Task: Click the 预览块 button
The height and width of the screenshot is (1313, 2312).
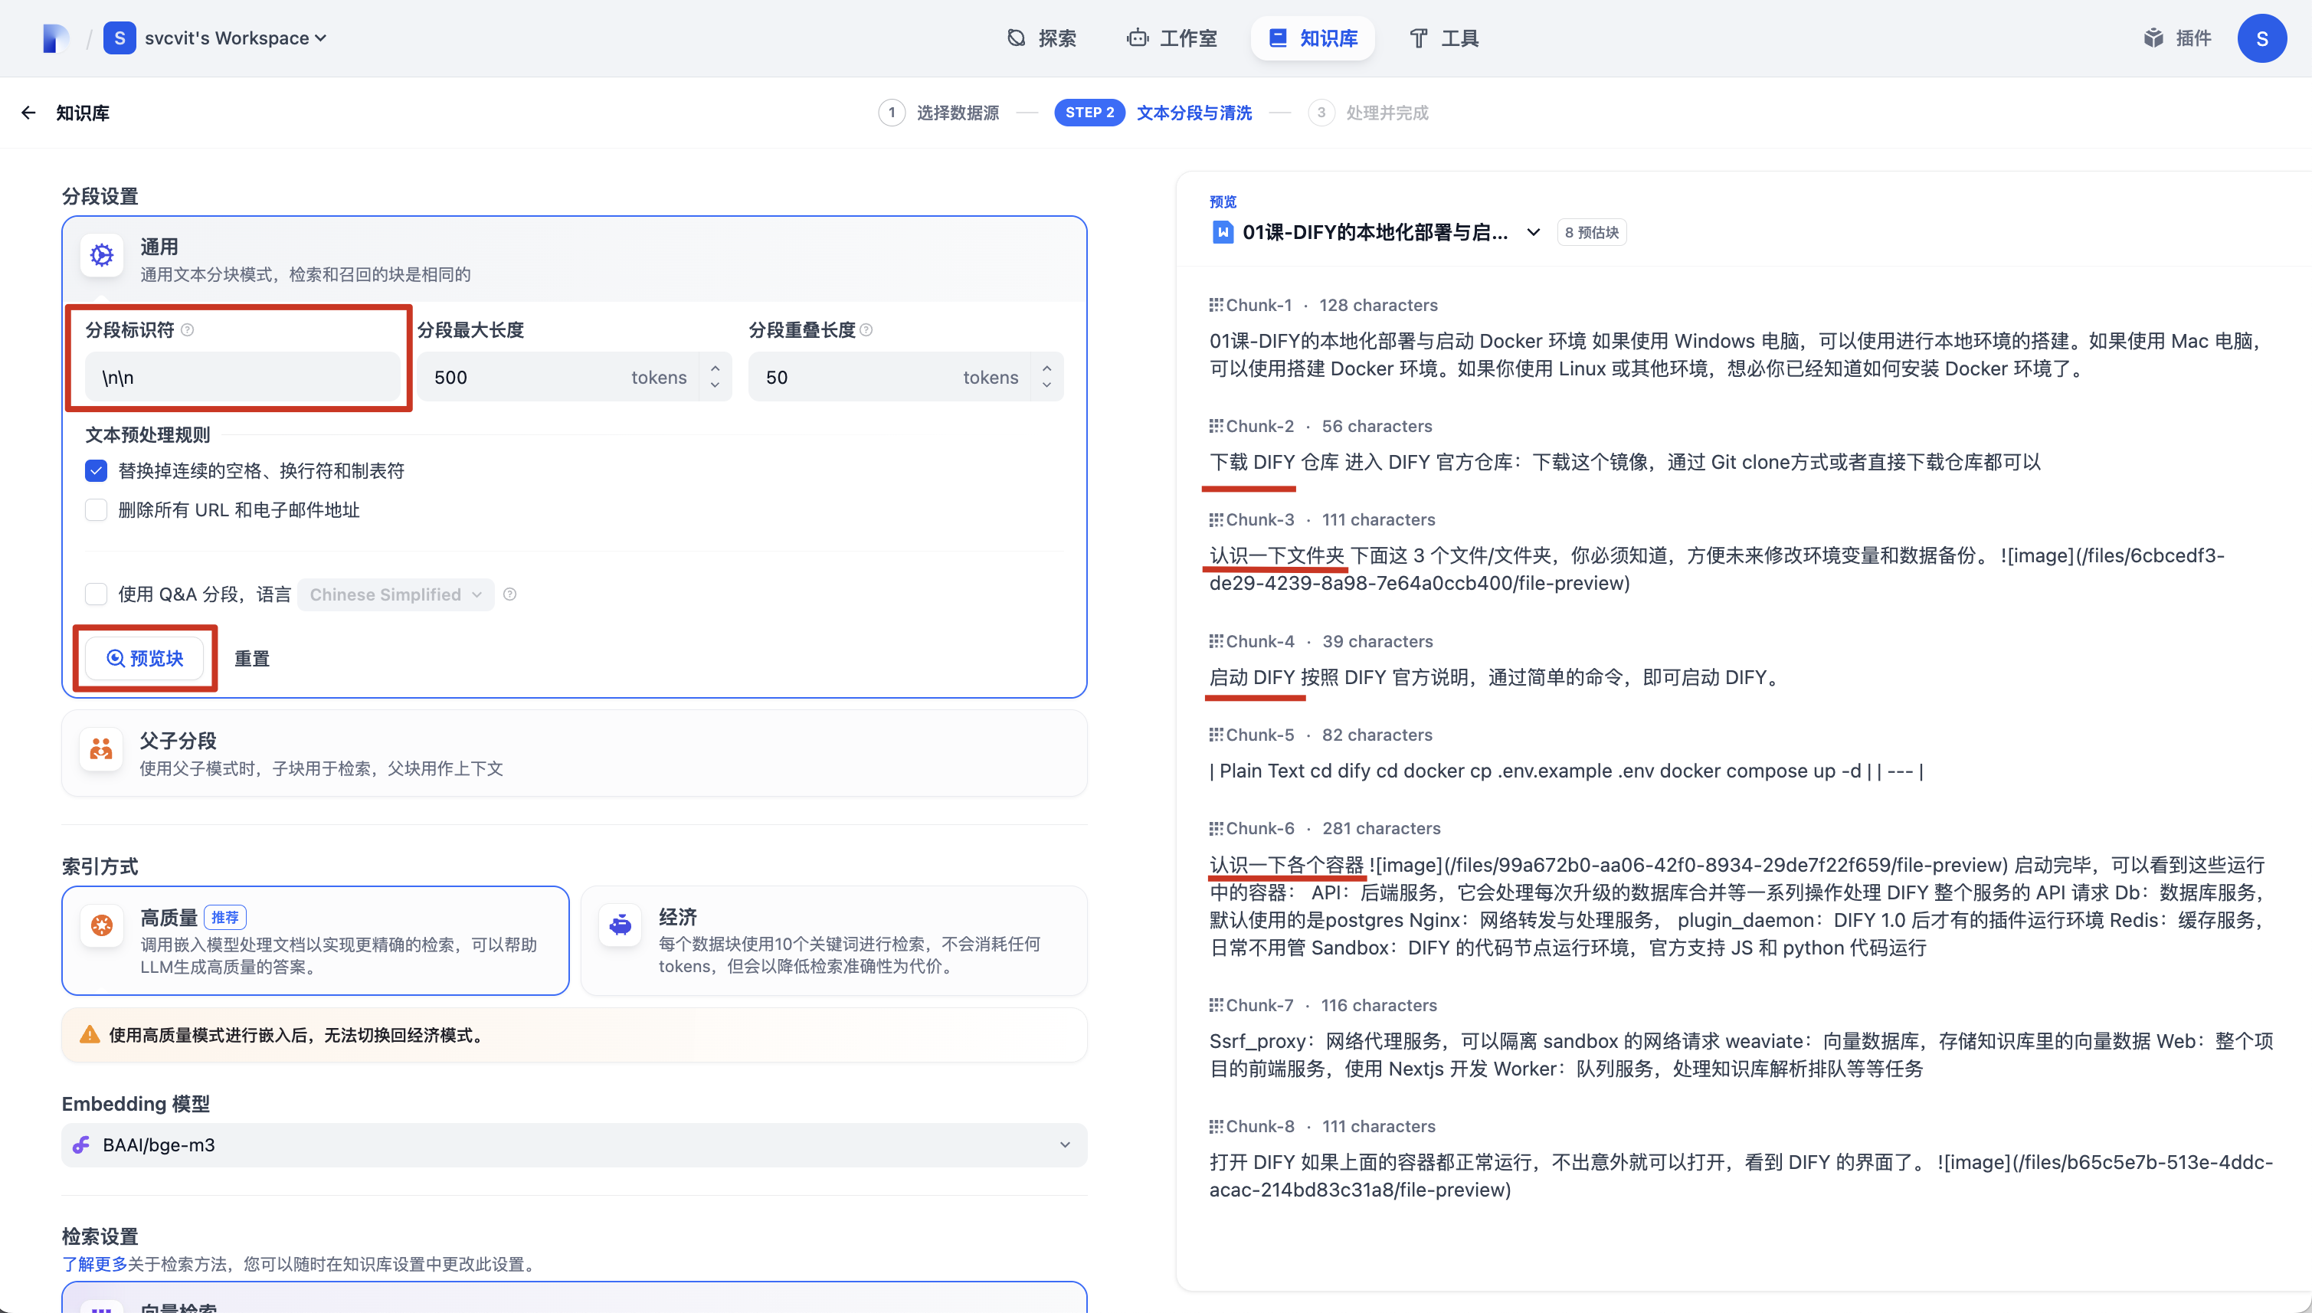Action: click(x=144, y=658)
